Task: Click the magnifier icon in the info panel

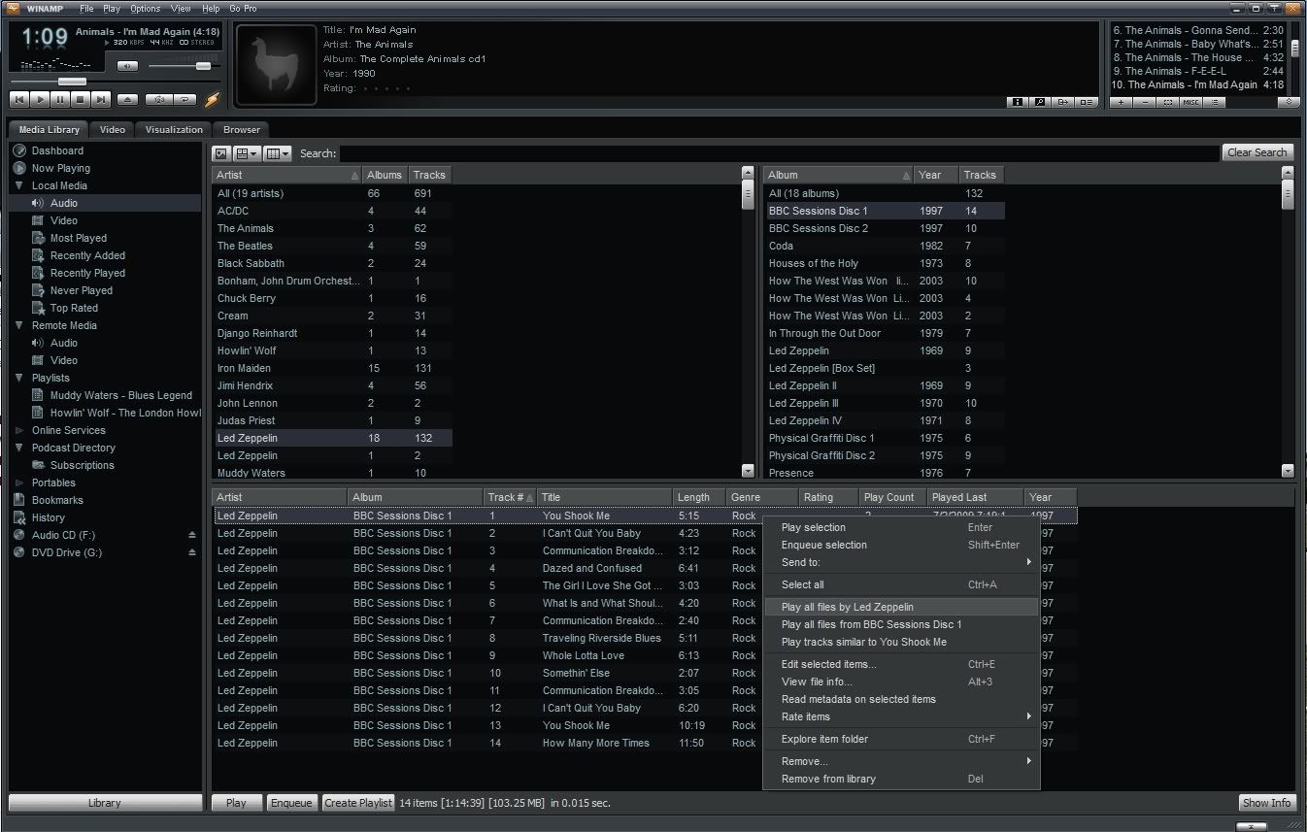Action: pos(1040,101)
